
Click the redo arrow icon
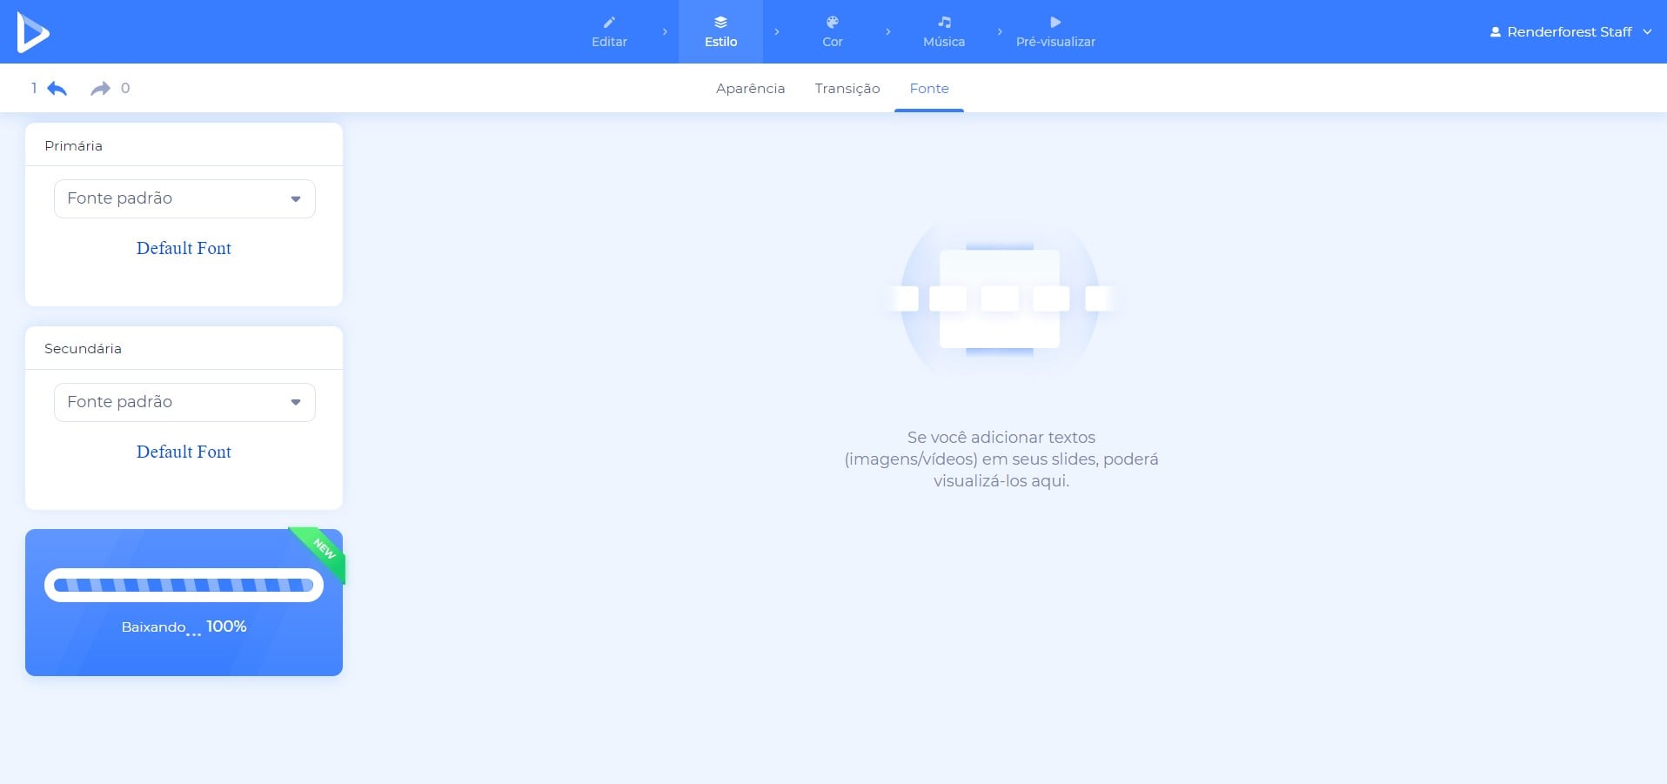(101, 88)
